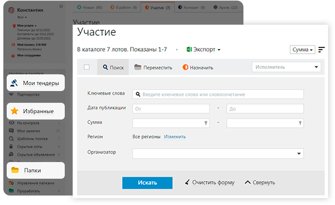Click the folder-gear icon beside Управление папками
The width and height of the screenshot is (335, 205).
(11, 183)
